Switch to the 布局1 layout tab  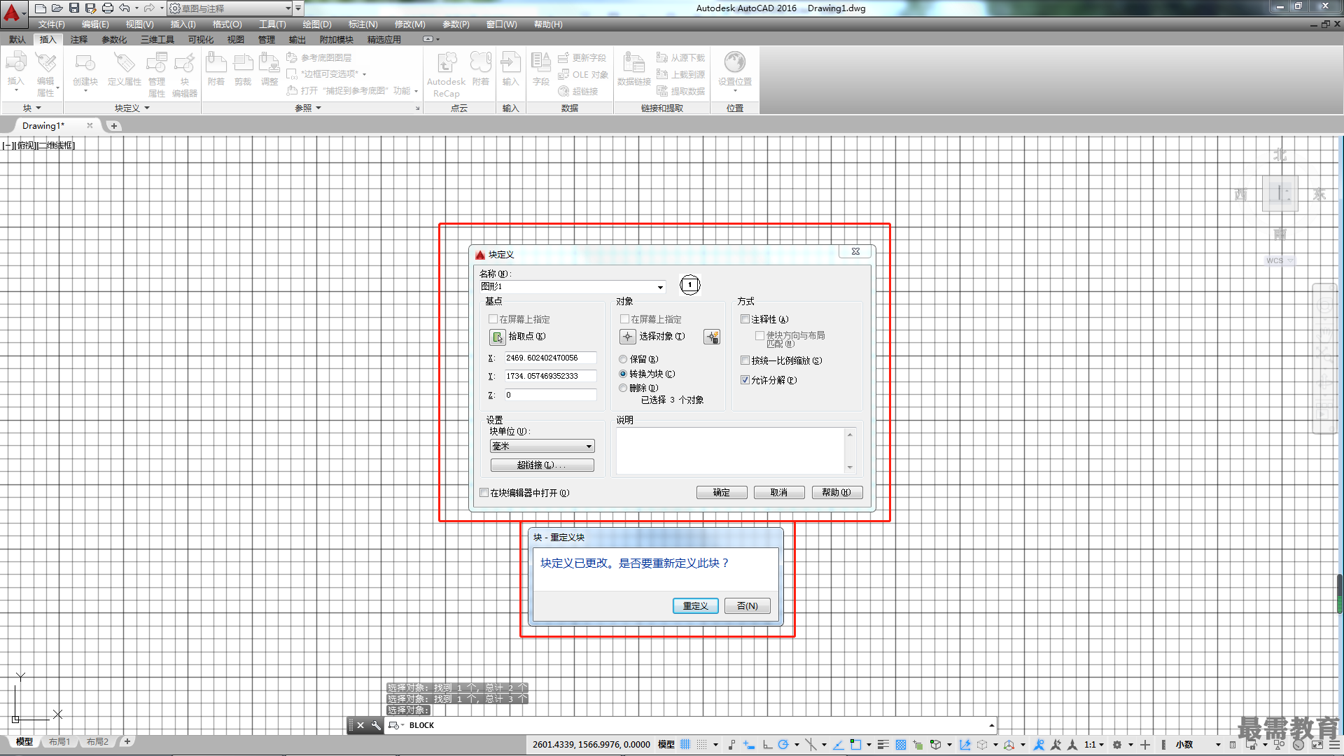coord(59,742)
